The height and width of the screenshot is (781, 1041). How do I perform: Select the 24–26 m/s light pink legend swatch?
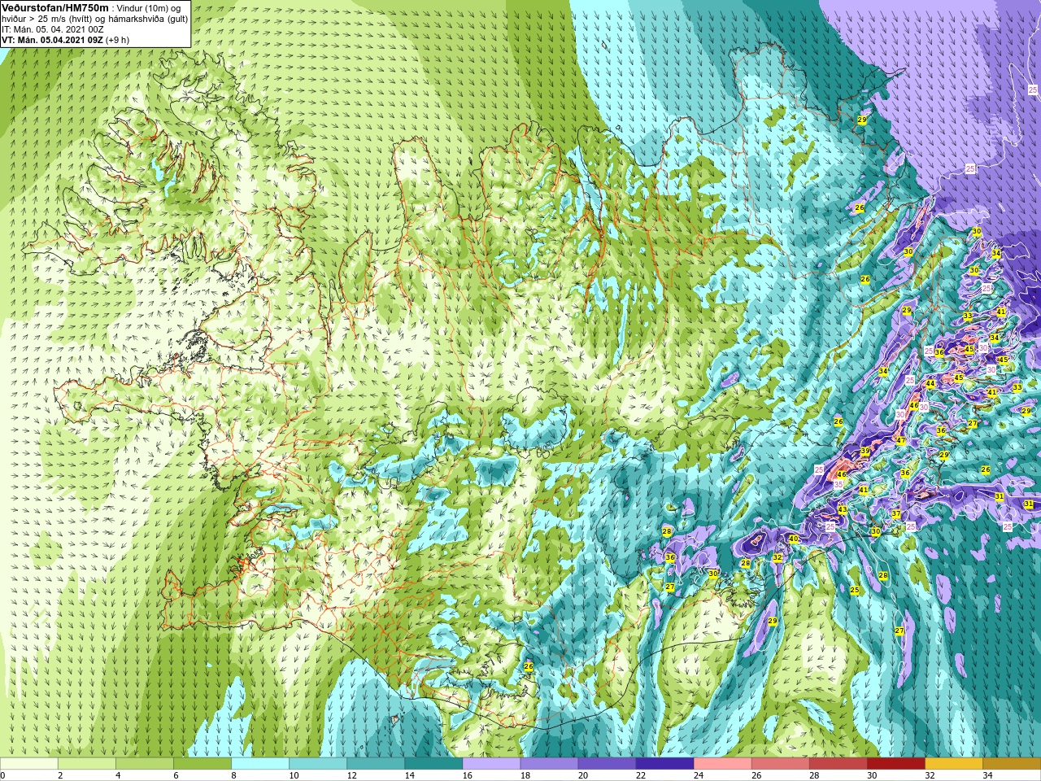[722, 764]
